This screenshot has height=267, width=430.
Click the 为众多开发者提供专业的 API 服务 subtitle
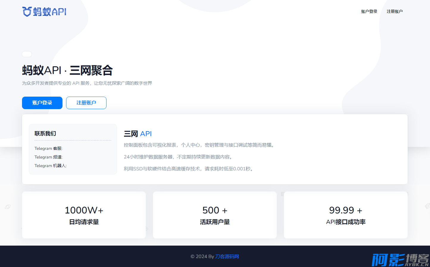[87, 83]
